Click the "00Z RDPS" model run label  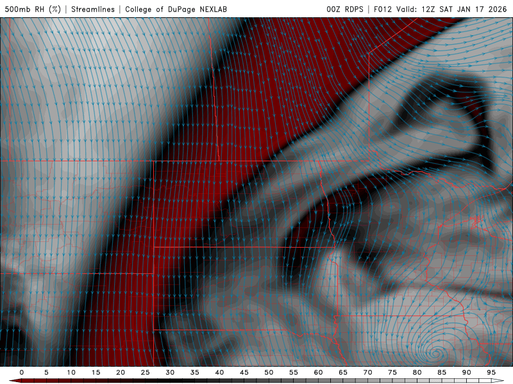point(345,9)
